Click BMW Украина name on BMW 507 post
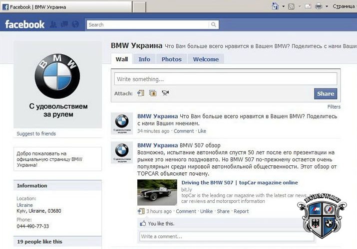357x249 pixels. point(157,145)
